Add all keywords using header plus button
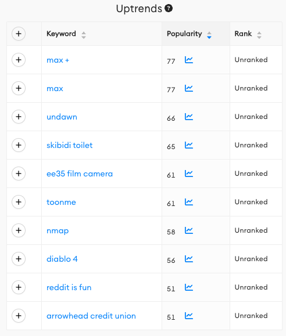The image size is (286, 336). point(19,34)
